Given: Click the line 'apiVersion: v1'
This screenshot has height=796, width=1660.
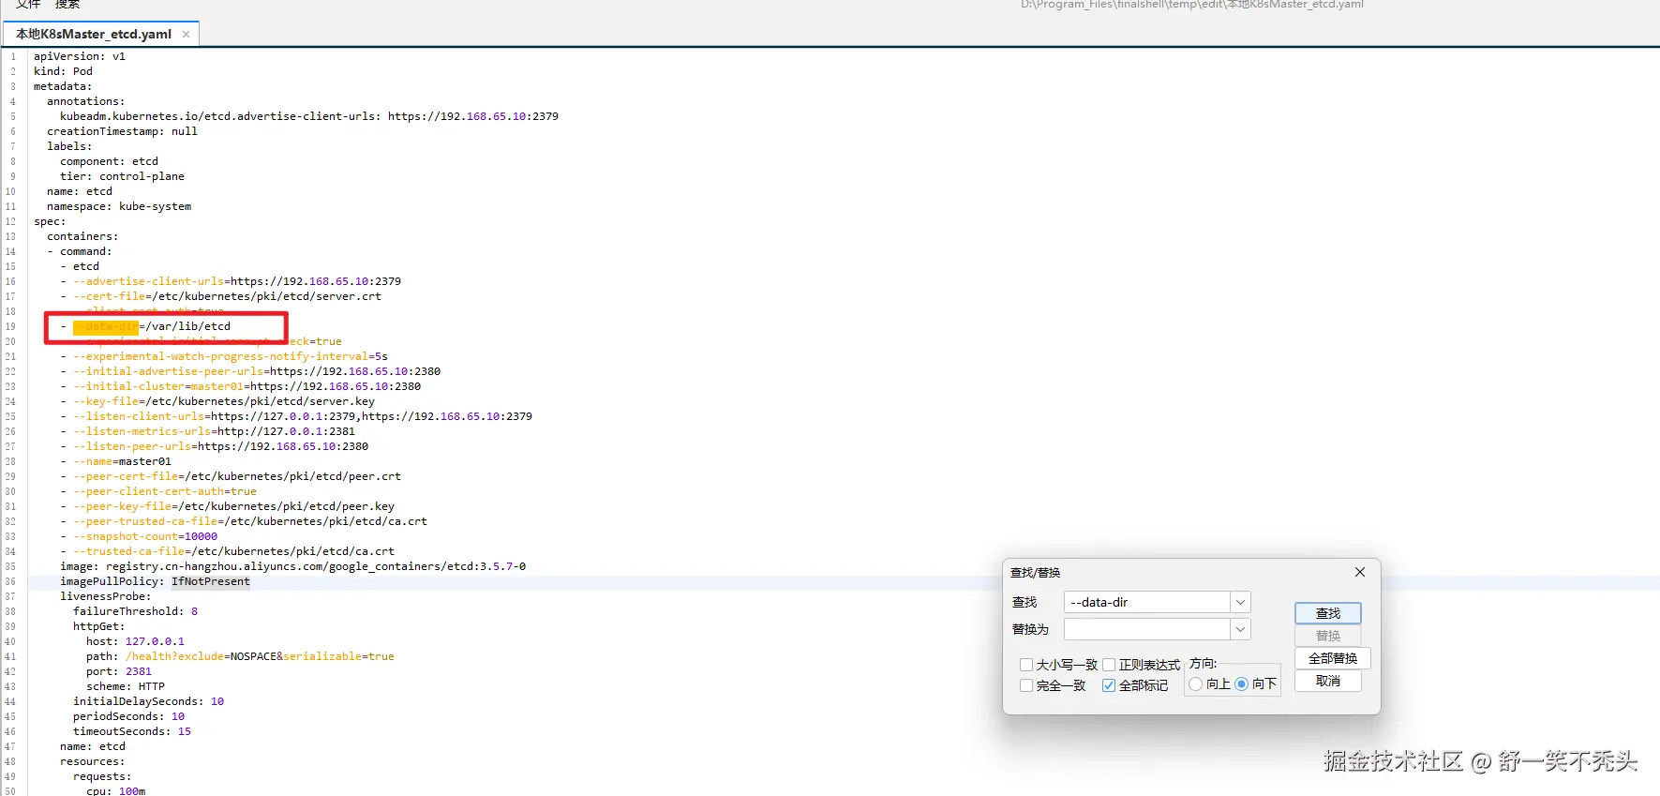Looking at the screenshot, I should 80,56.
